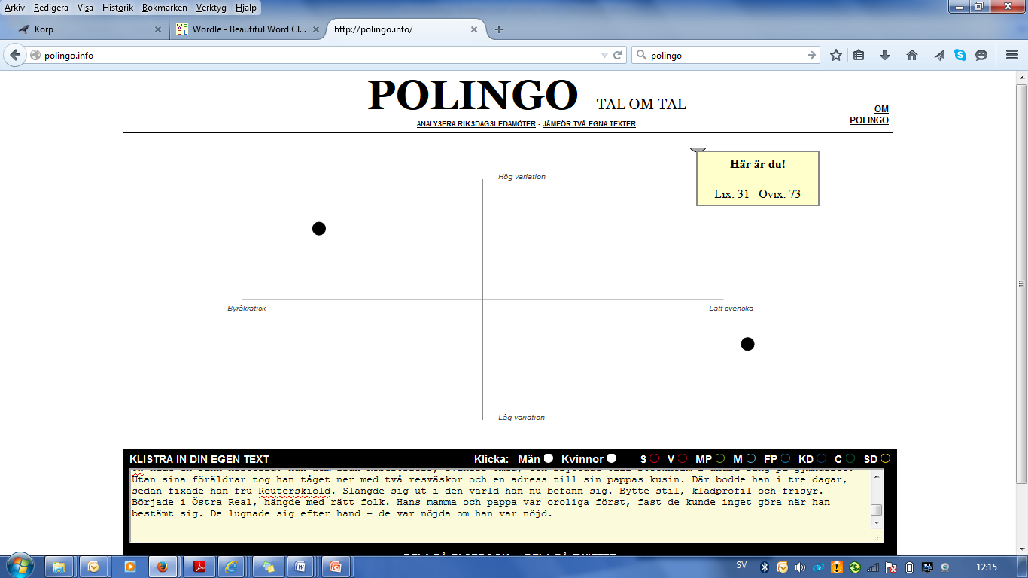Close the polingo.info tab

(474, 29)
